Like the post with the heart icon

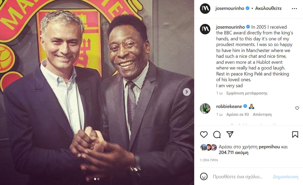(204, 134)
